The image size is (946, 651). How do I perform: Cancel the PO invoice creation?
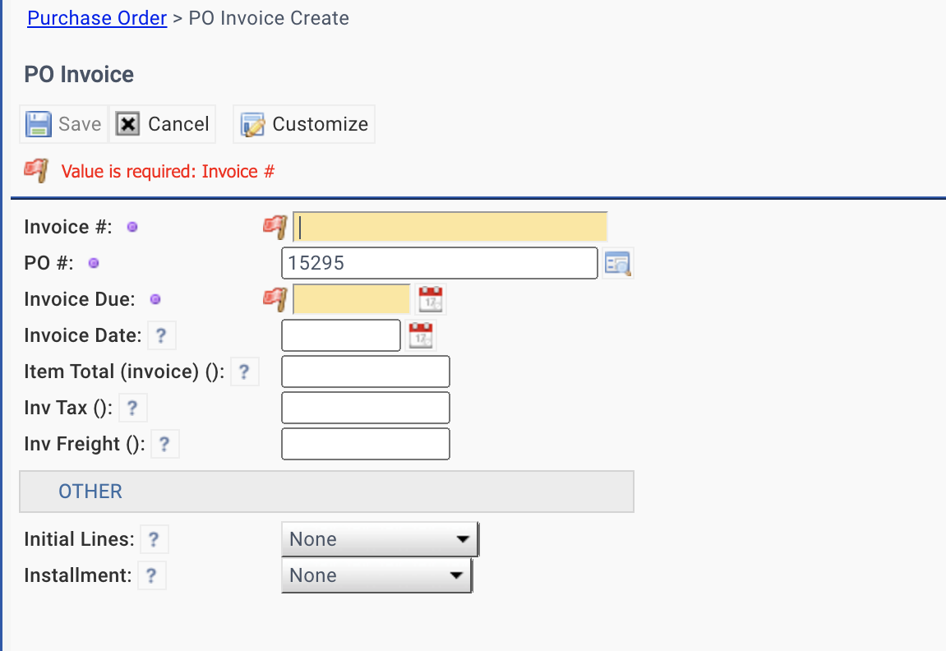163,124
